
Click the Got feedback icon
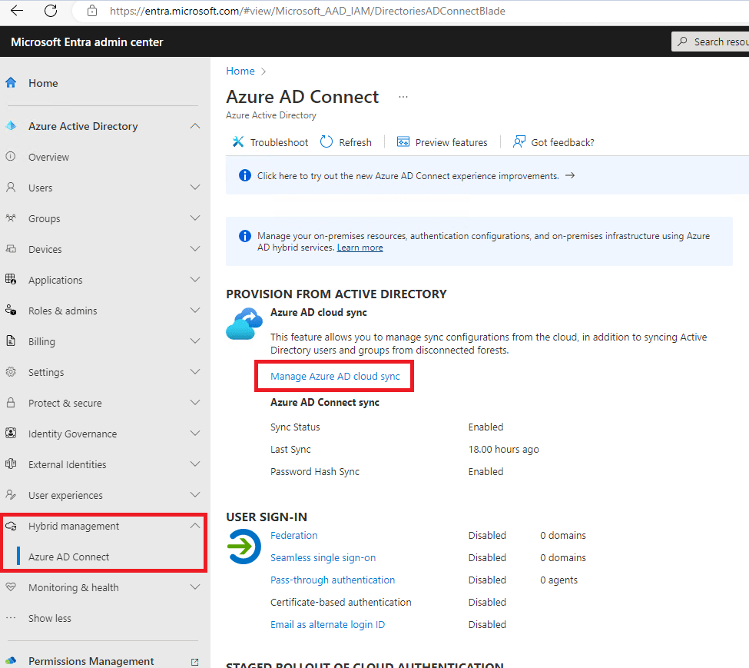tap(519, 142)
